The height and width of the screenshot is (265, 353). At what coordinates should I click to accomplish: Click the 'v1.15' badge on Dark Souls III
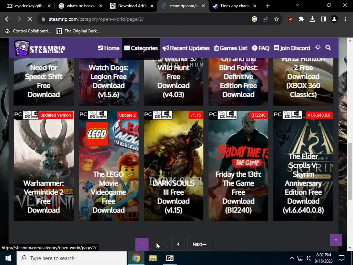pos(195,115)
